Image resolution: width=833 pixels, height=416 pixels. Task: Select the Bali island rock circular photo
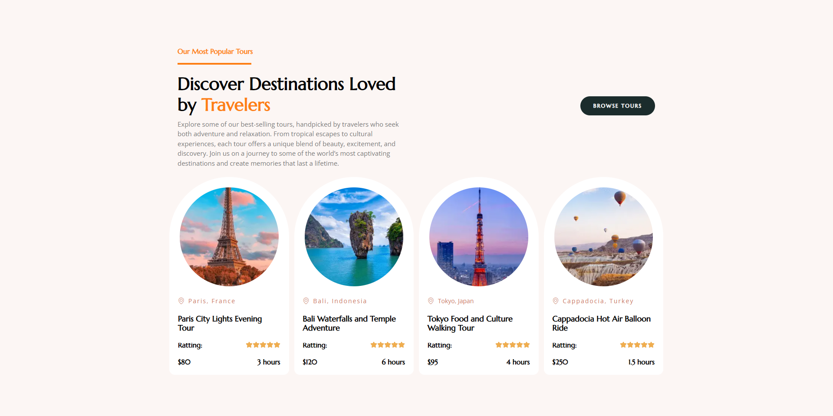pos(354,237)
